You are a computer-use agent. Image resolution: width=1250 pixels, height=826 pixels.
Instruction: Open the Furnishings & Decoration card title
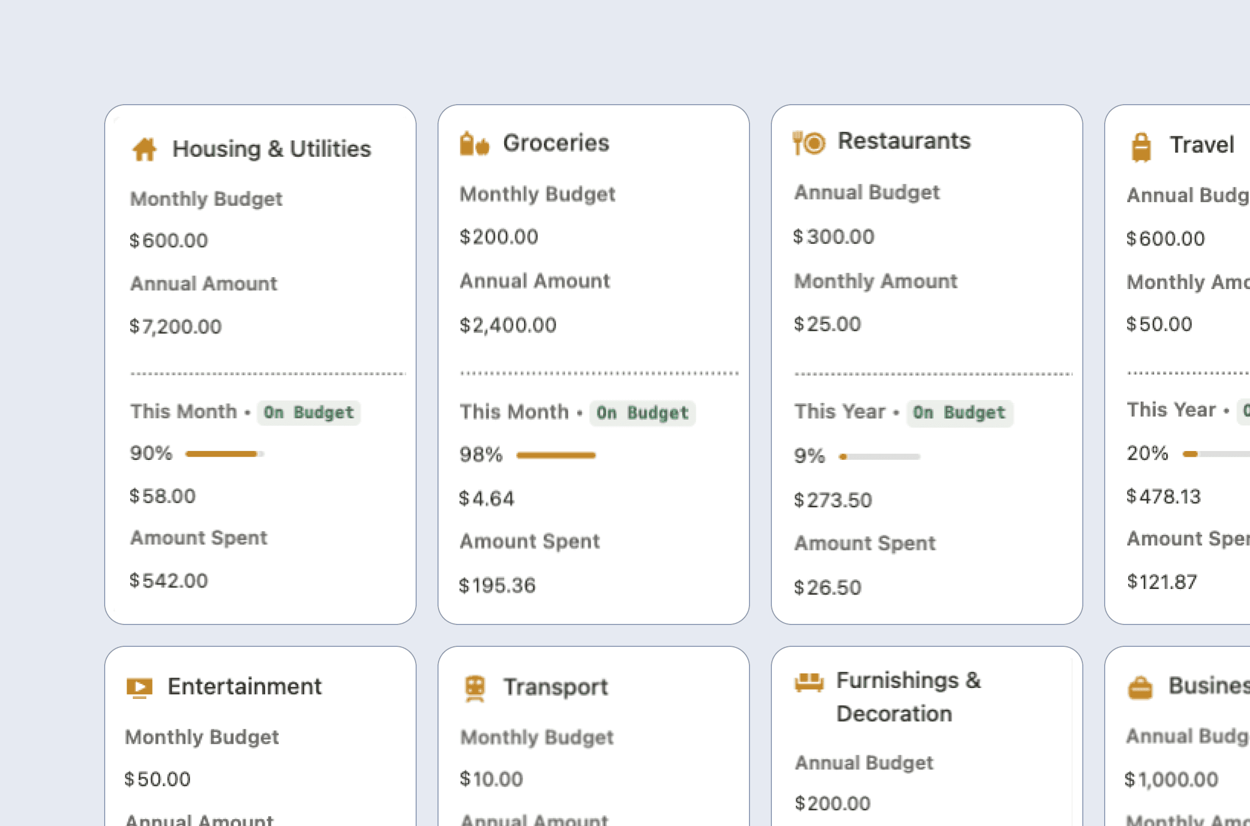[908, 696]
